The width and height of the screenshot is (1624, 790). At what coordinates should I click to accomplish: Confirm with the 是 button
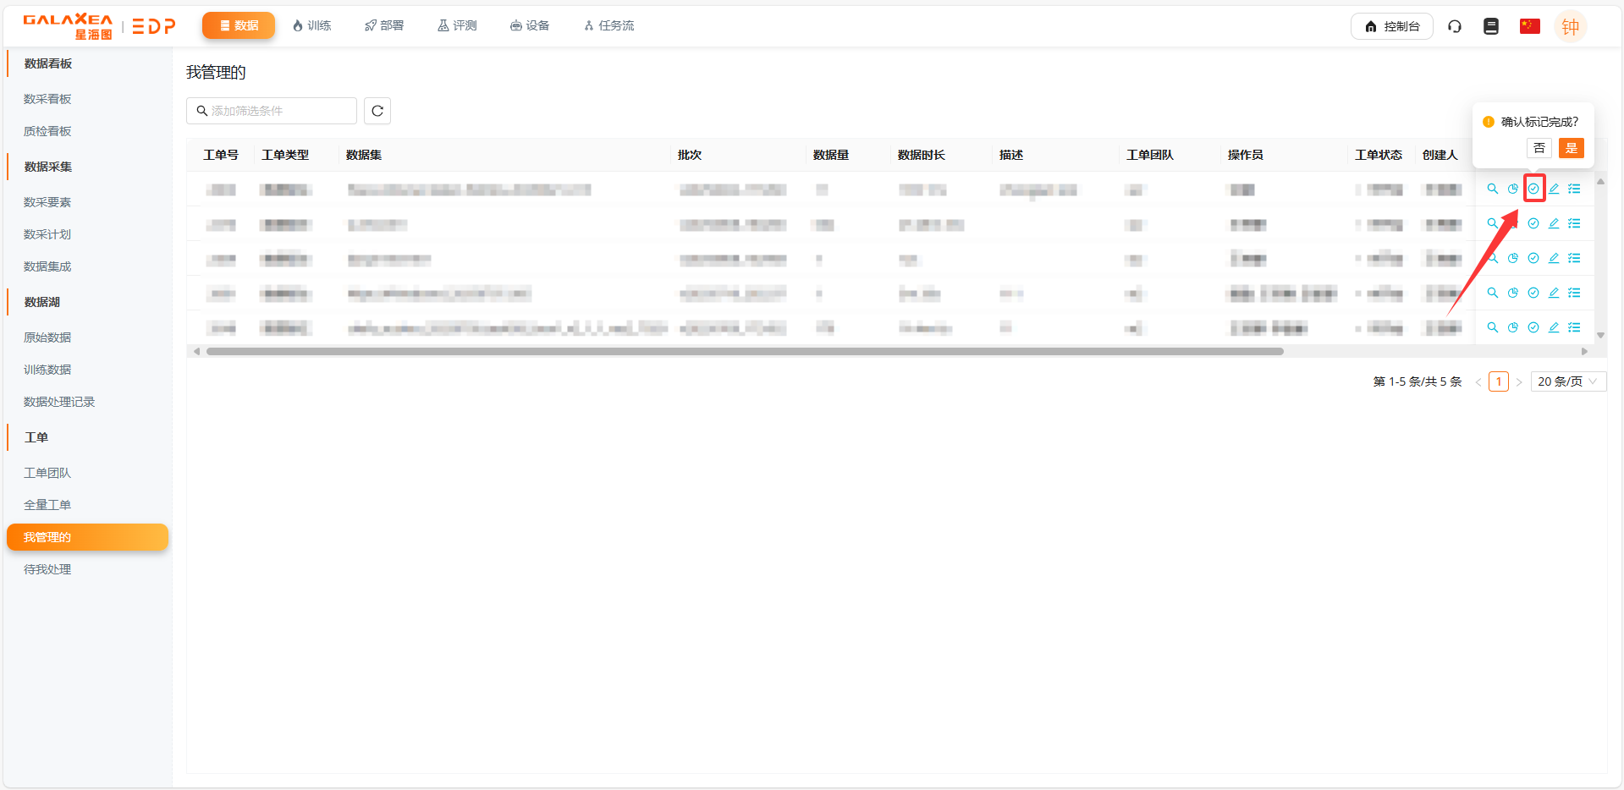[x=1571, y=148]
